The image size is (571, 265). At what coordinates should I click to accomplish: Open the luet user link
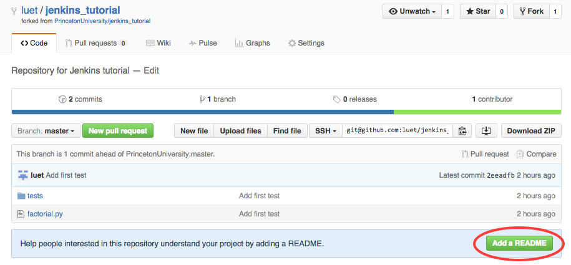click(x=29, y=11)
